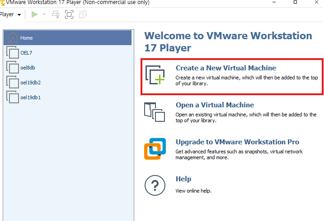Select Home in the library list

68,38
